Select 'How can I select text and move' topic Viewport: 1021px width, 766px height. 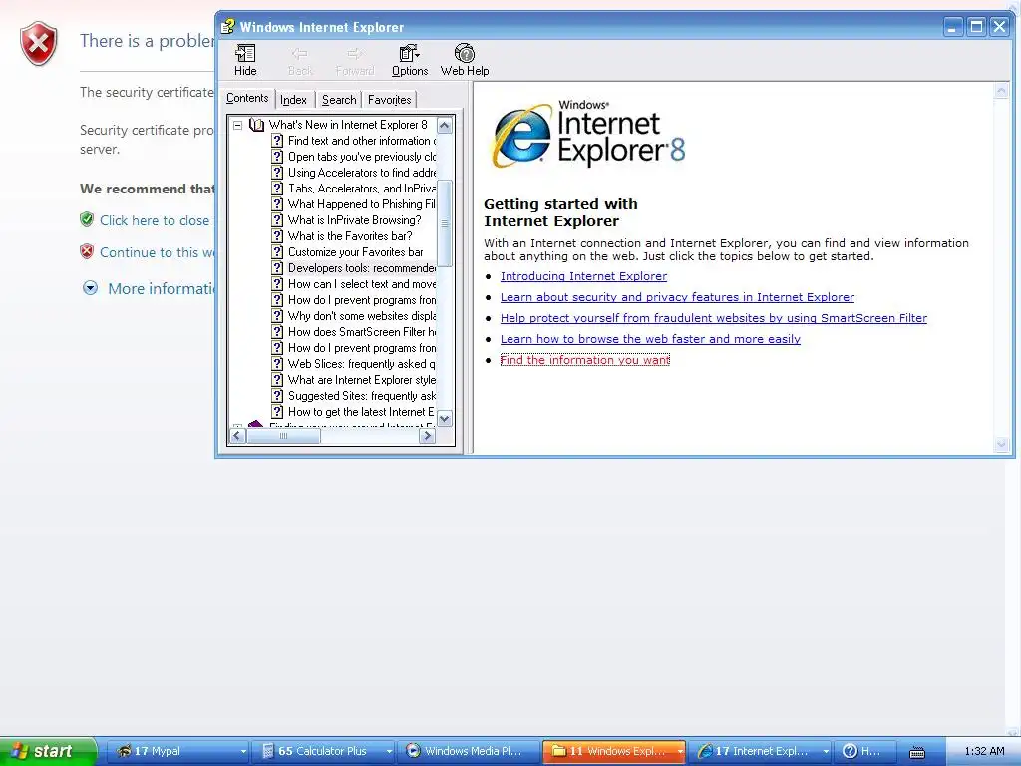coord(362,284)
